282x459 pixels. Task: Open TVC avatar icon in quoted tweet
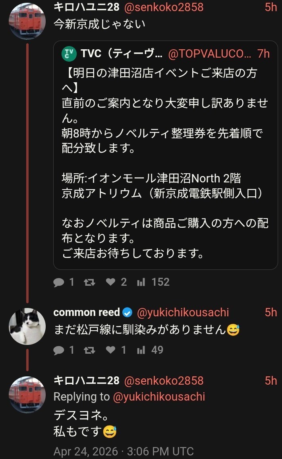(x=69, y=54)
